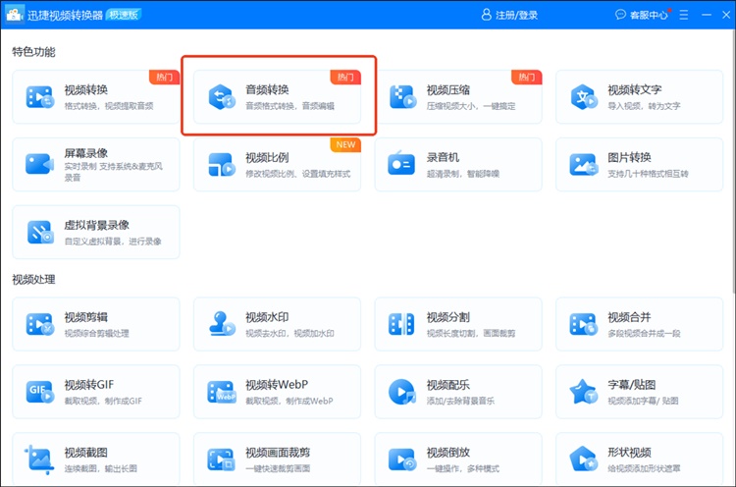Click the 特色功能 section heading

pyautogui.click(x=33, y=52)
